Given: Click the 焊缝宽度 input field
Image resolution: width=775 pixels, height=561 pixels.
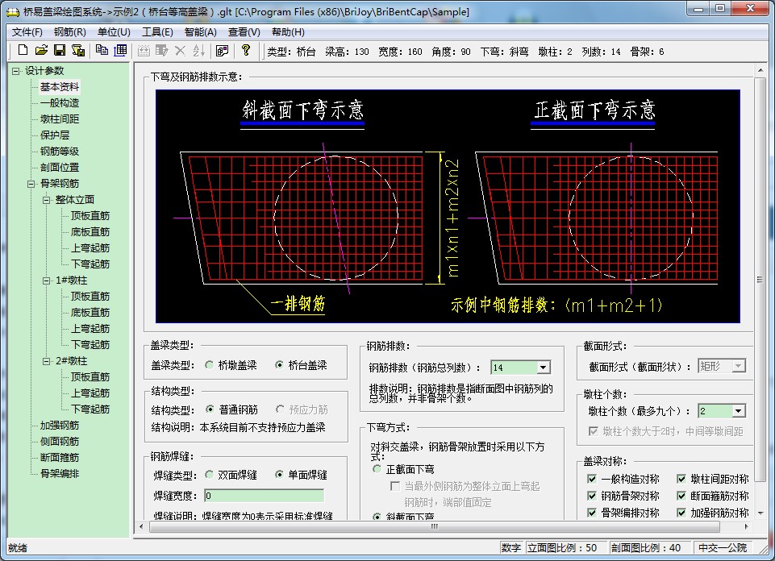Looking at the screenshot, I should [263, 496].
